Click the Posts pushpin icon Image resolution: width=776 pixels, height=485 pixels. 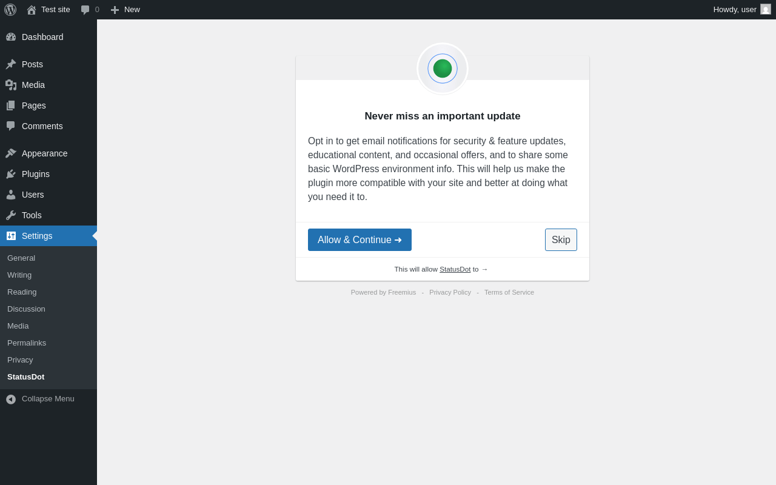click(x=11, y=64)
